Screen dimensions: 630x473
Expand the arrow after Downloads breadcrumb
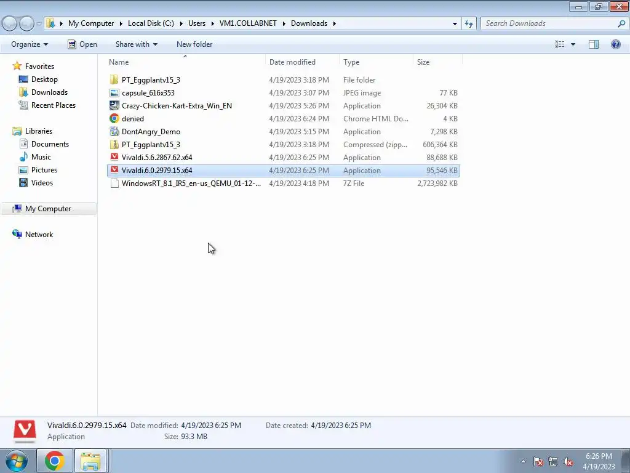tap(334, 23)
